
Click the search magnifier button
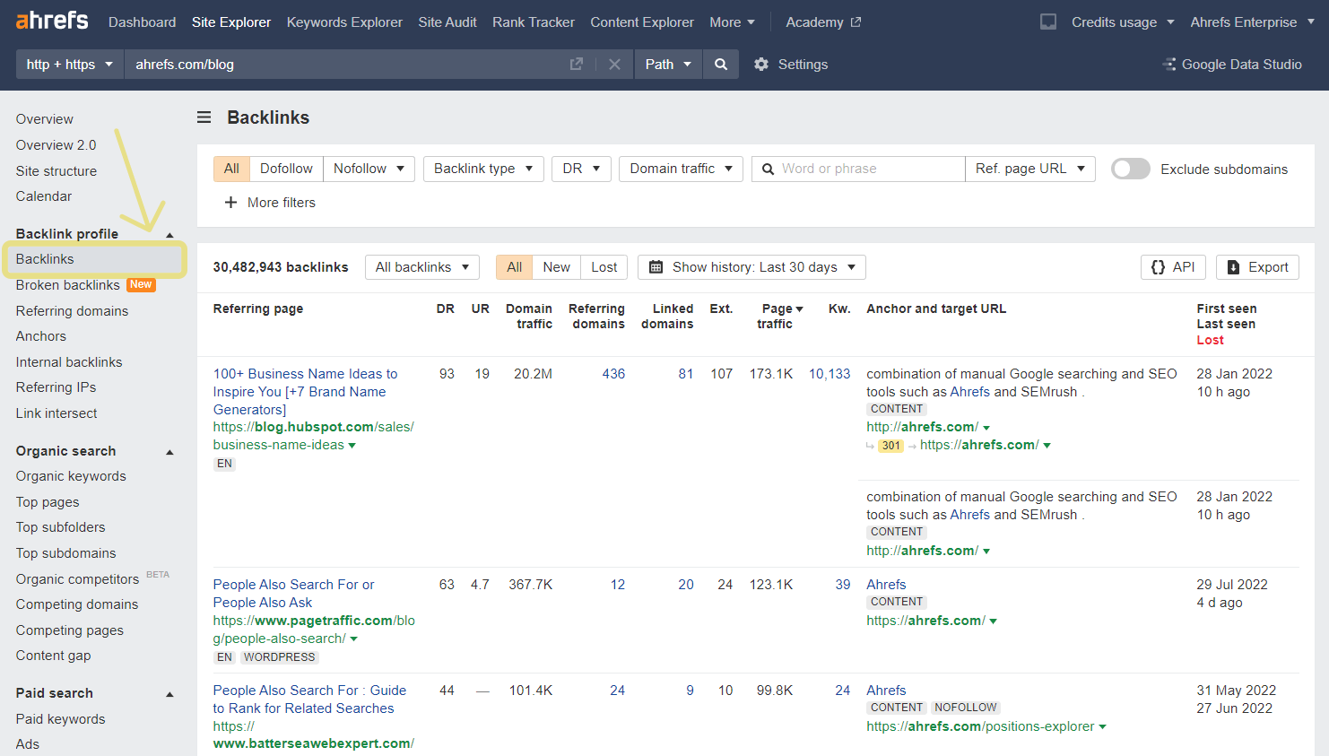tap(721, 65)
